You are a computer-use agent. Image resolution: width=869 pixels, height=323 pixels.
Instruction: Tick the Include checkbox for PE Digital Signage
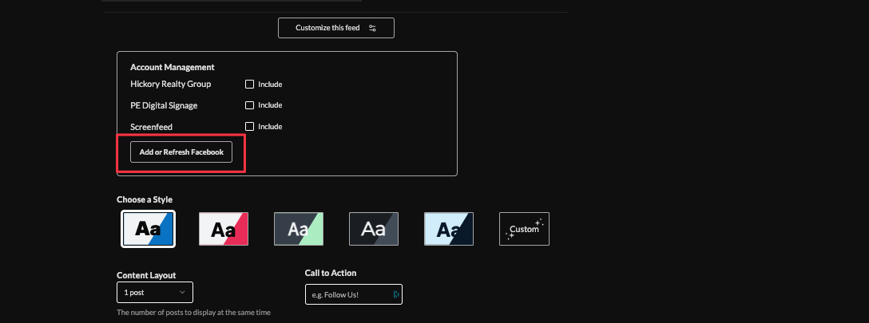point(249,105)
